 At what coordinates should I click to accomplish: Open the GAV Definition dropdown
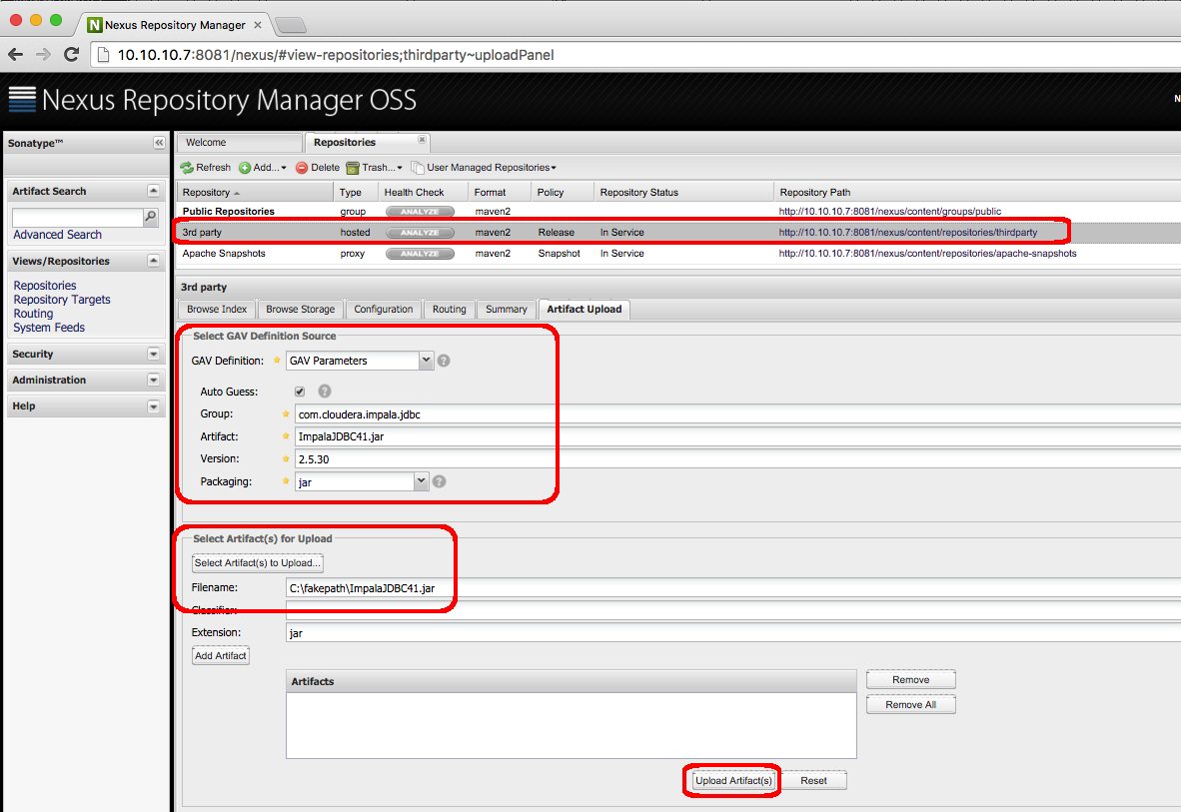point(426,360)
